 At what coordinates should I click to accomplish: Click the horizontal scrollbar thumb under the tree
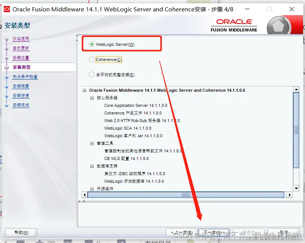point(186,194)
